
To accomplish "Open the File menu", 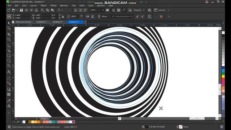I will (x=9, y=5).
